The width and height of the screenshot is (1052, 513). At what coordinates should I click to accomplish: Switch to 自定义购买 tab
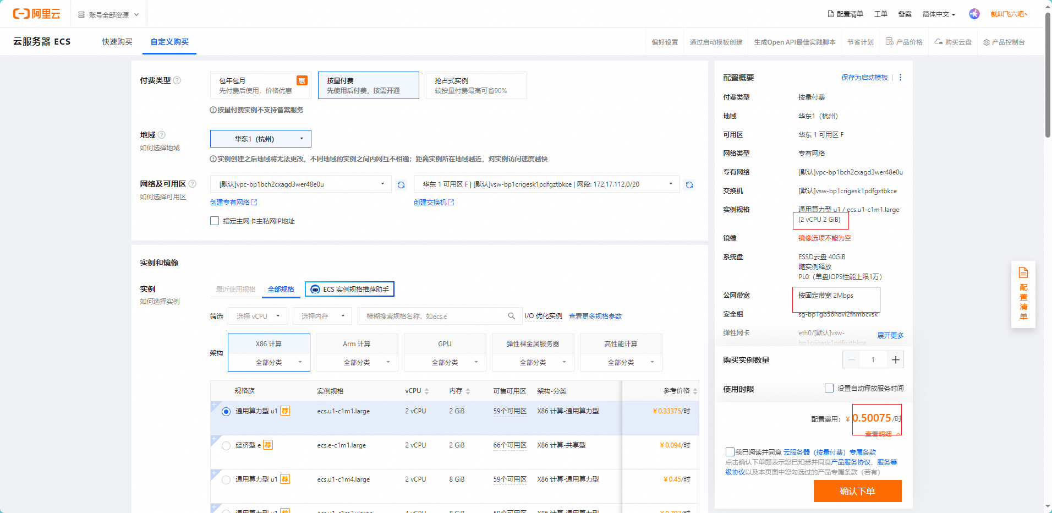169,42
